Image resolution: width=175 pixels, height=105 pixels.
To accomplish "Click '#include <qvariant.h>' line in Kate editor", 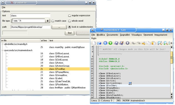I will coord(112,66).
